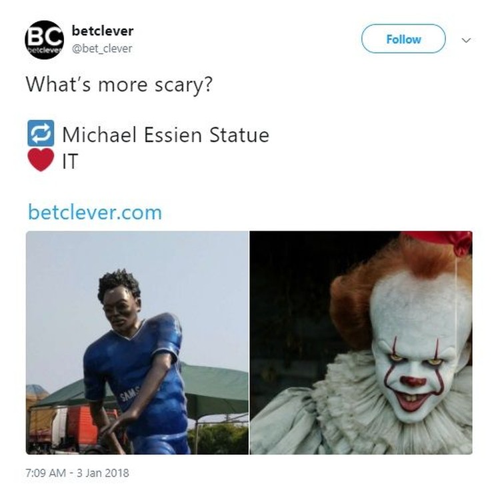
Task: Open the @bet_clever handle
Action: coord(102,49)
